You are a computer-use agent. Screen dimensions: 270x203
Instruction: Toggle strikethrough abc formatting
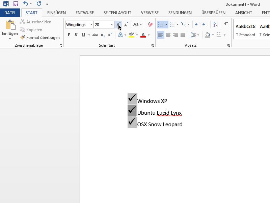(95, 35)
